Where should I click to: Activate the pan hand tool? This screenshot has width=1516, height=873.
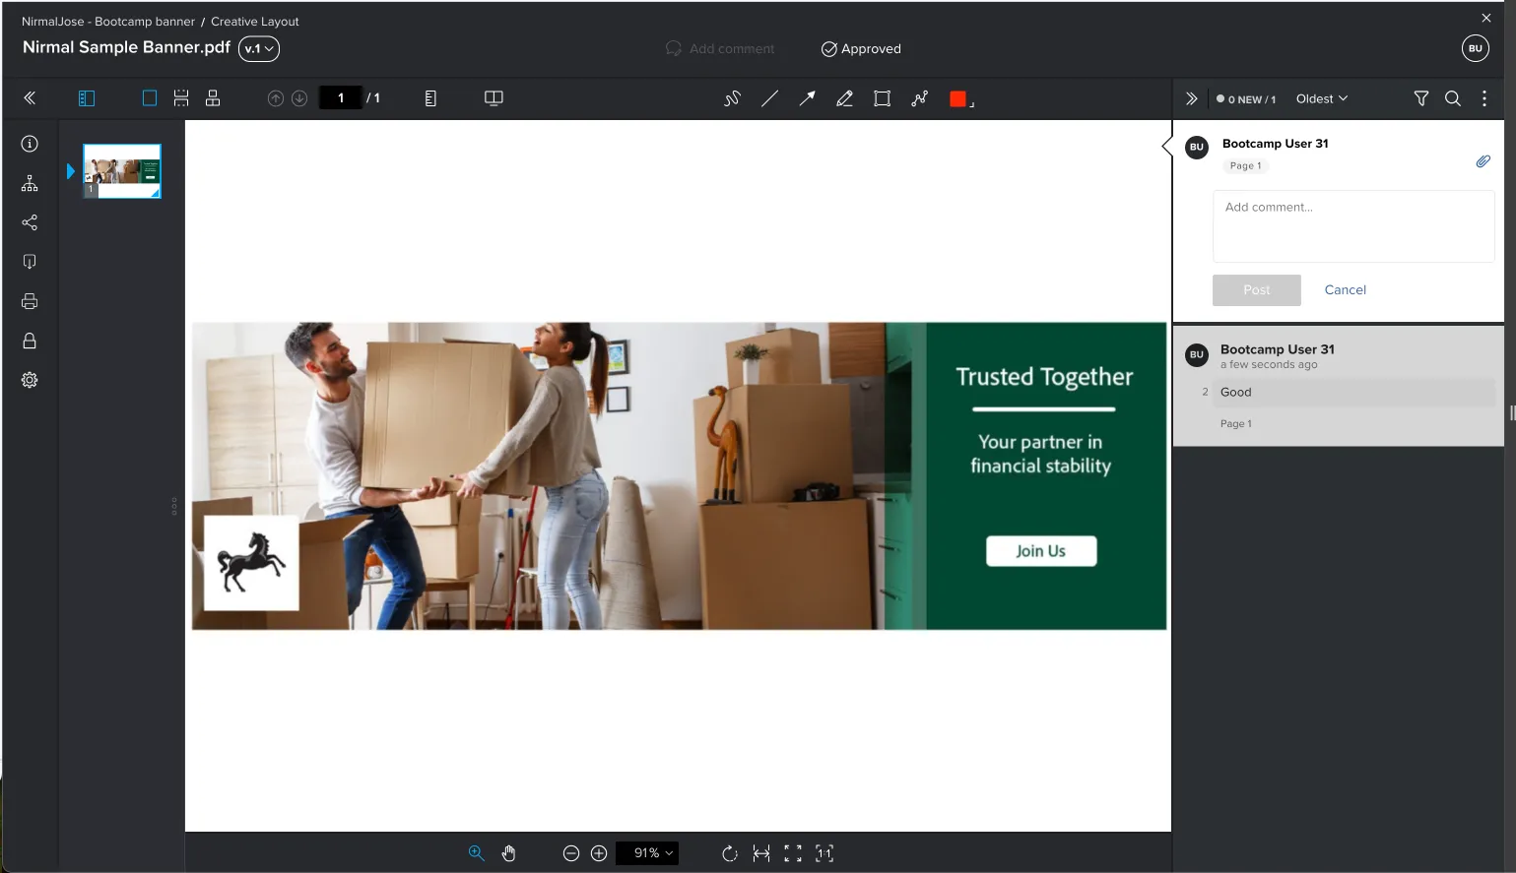pos(508,853)
